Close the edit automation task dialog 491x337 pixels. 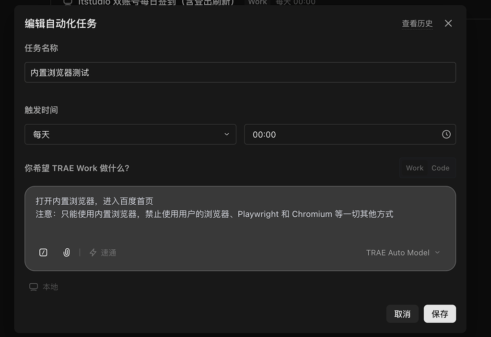(448, 23)
